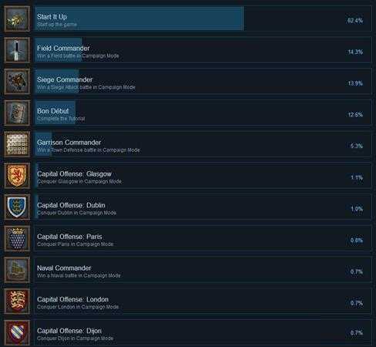Select the Field Commander achievement title
The width and height of the screenshot is (376, 347).
point(63,49)
